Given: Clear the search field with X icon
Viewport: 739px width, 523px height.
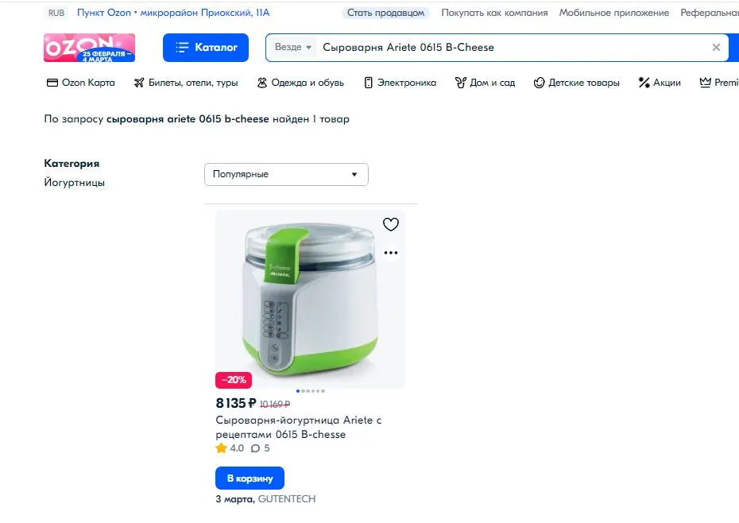Looking at the screenshot, I should coord(716,48).
